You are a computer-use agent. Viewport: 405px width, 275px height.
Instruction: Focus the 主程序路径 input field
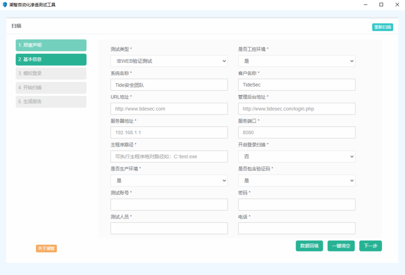click(169, 157)
